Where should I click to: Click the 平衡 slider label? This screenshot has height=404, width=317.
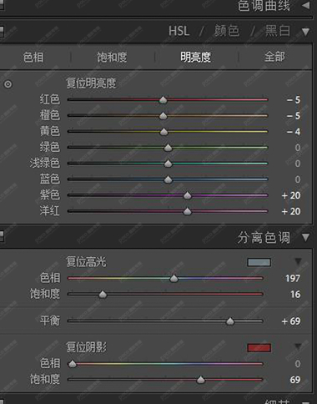tap(50, 321)
